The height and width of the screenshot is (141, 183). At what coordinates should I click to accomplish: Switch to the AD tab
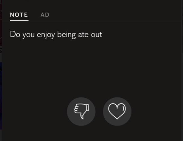click(x=45, y=15)
